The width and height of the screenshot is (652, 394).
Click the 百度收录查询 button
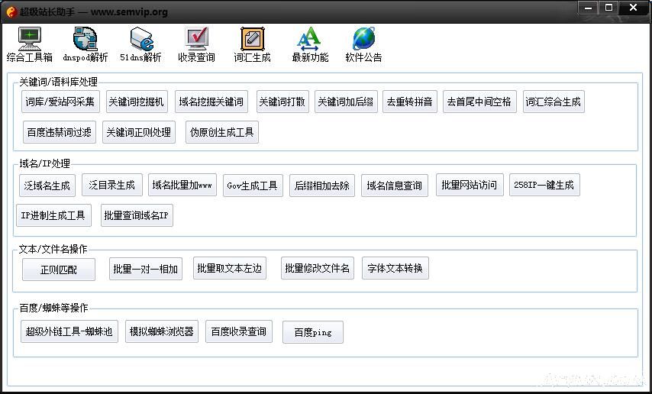tap(239, 331)
